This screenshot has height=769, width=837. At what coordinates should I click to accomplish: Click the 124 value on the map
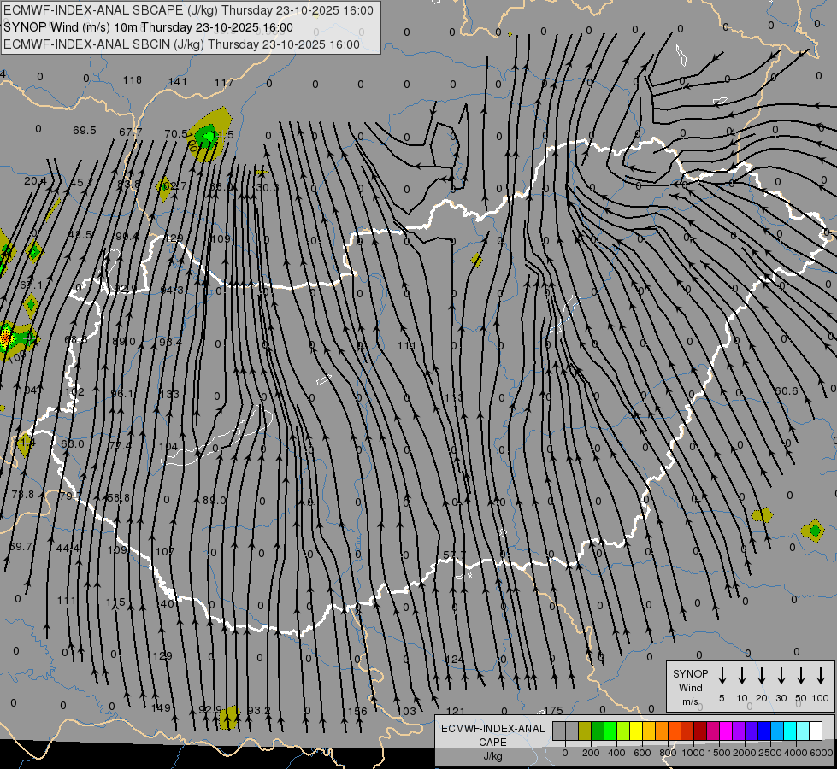(455, 660)
